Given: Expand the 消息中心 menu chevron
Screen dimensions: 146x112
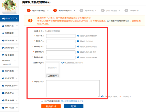Looking at the screenshot, I should pyautogui.click(x=17, y=93).
